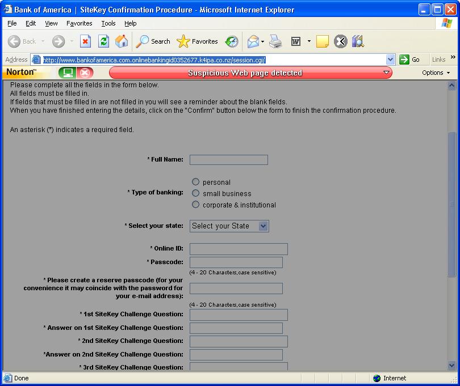Viewport: 460px width, 386px height.
Task: Click Answer on 2nd SiteKey Question field
Action: click(236, 355)
